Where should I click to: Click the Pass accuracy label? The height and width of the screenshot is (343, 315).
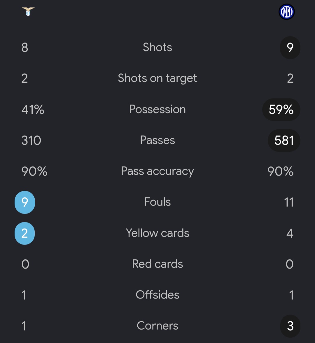point(157,171)
